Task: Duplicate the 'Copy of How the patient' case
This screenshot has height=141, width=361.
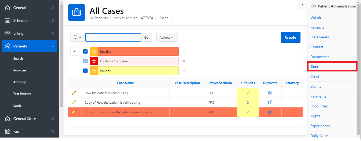Action: (270, 102)
